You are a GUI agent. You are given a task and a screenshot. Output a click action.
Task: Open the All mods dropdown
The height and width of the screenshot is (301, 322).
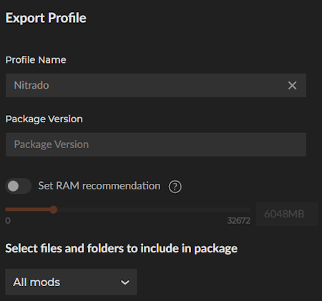[71, 282]
